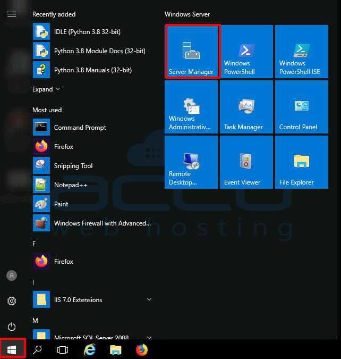Launch Internet Explorer from the taskbar
Screen dimensions: 341x359
[x=90, y=349]
